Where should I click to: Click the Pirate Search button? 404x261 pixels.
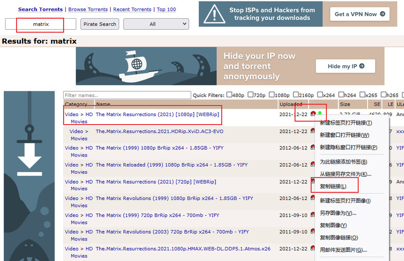coord(99,24)
